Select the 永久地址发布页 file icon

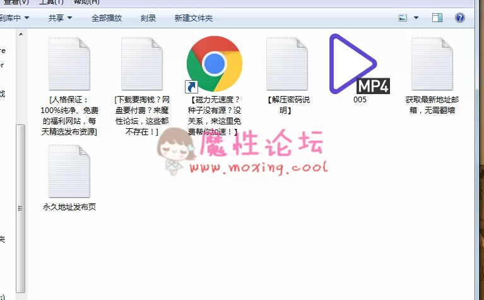(x=69, y=171)
